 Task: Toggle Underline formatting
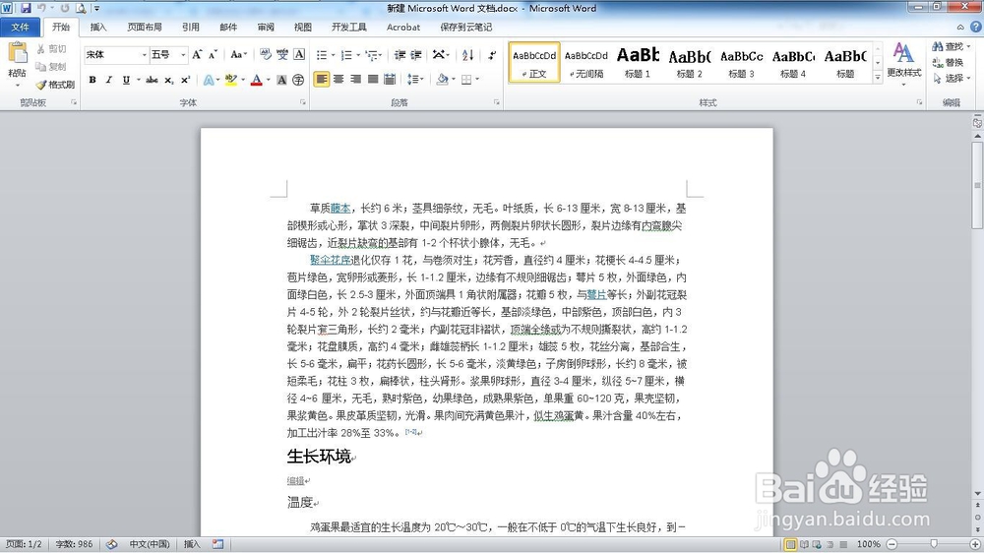tap(126, 80)
